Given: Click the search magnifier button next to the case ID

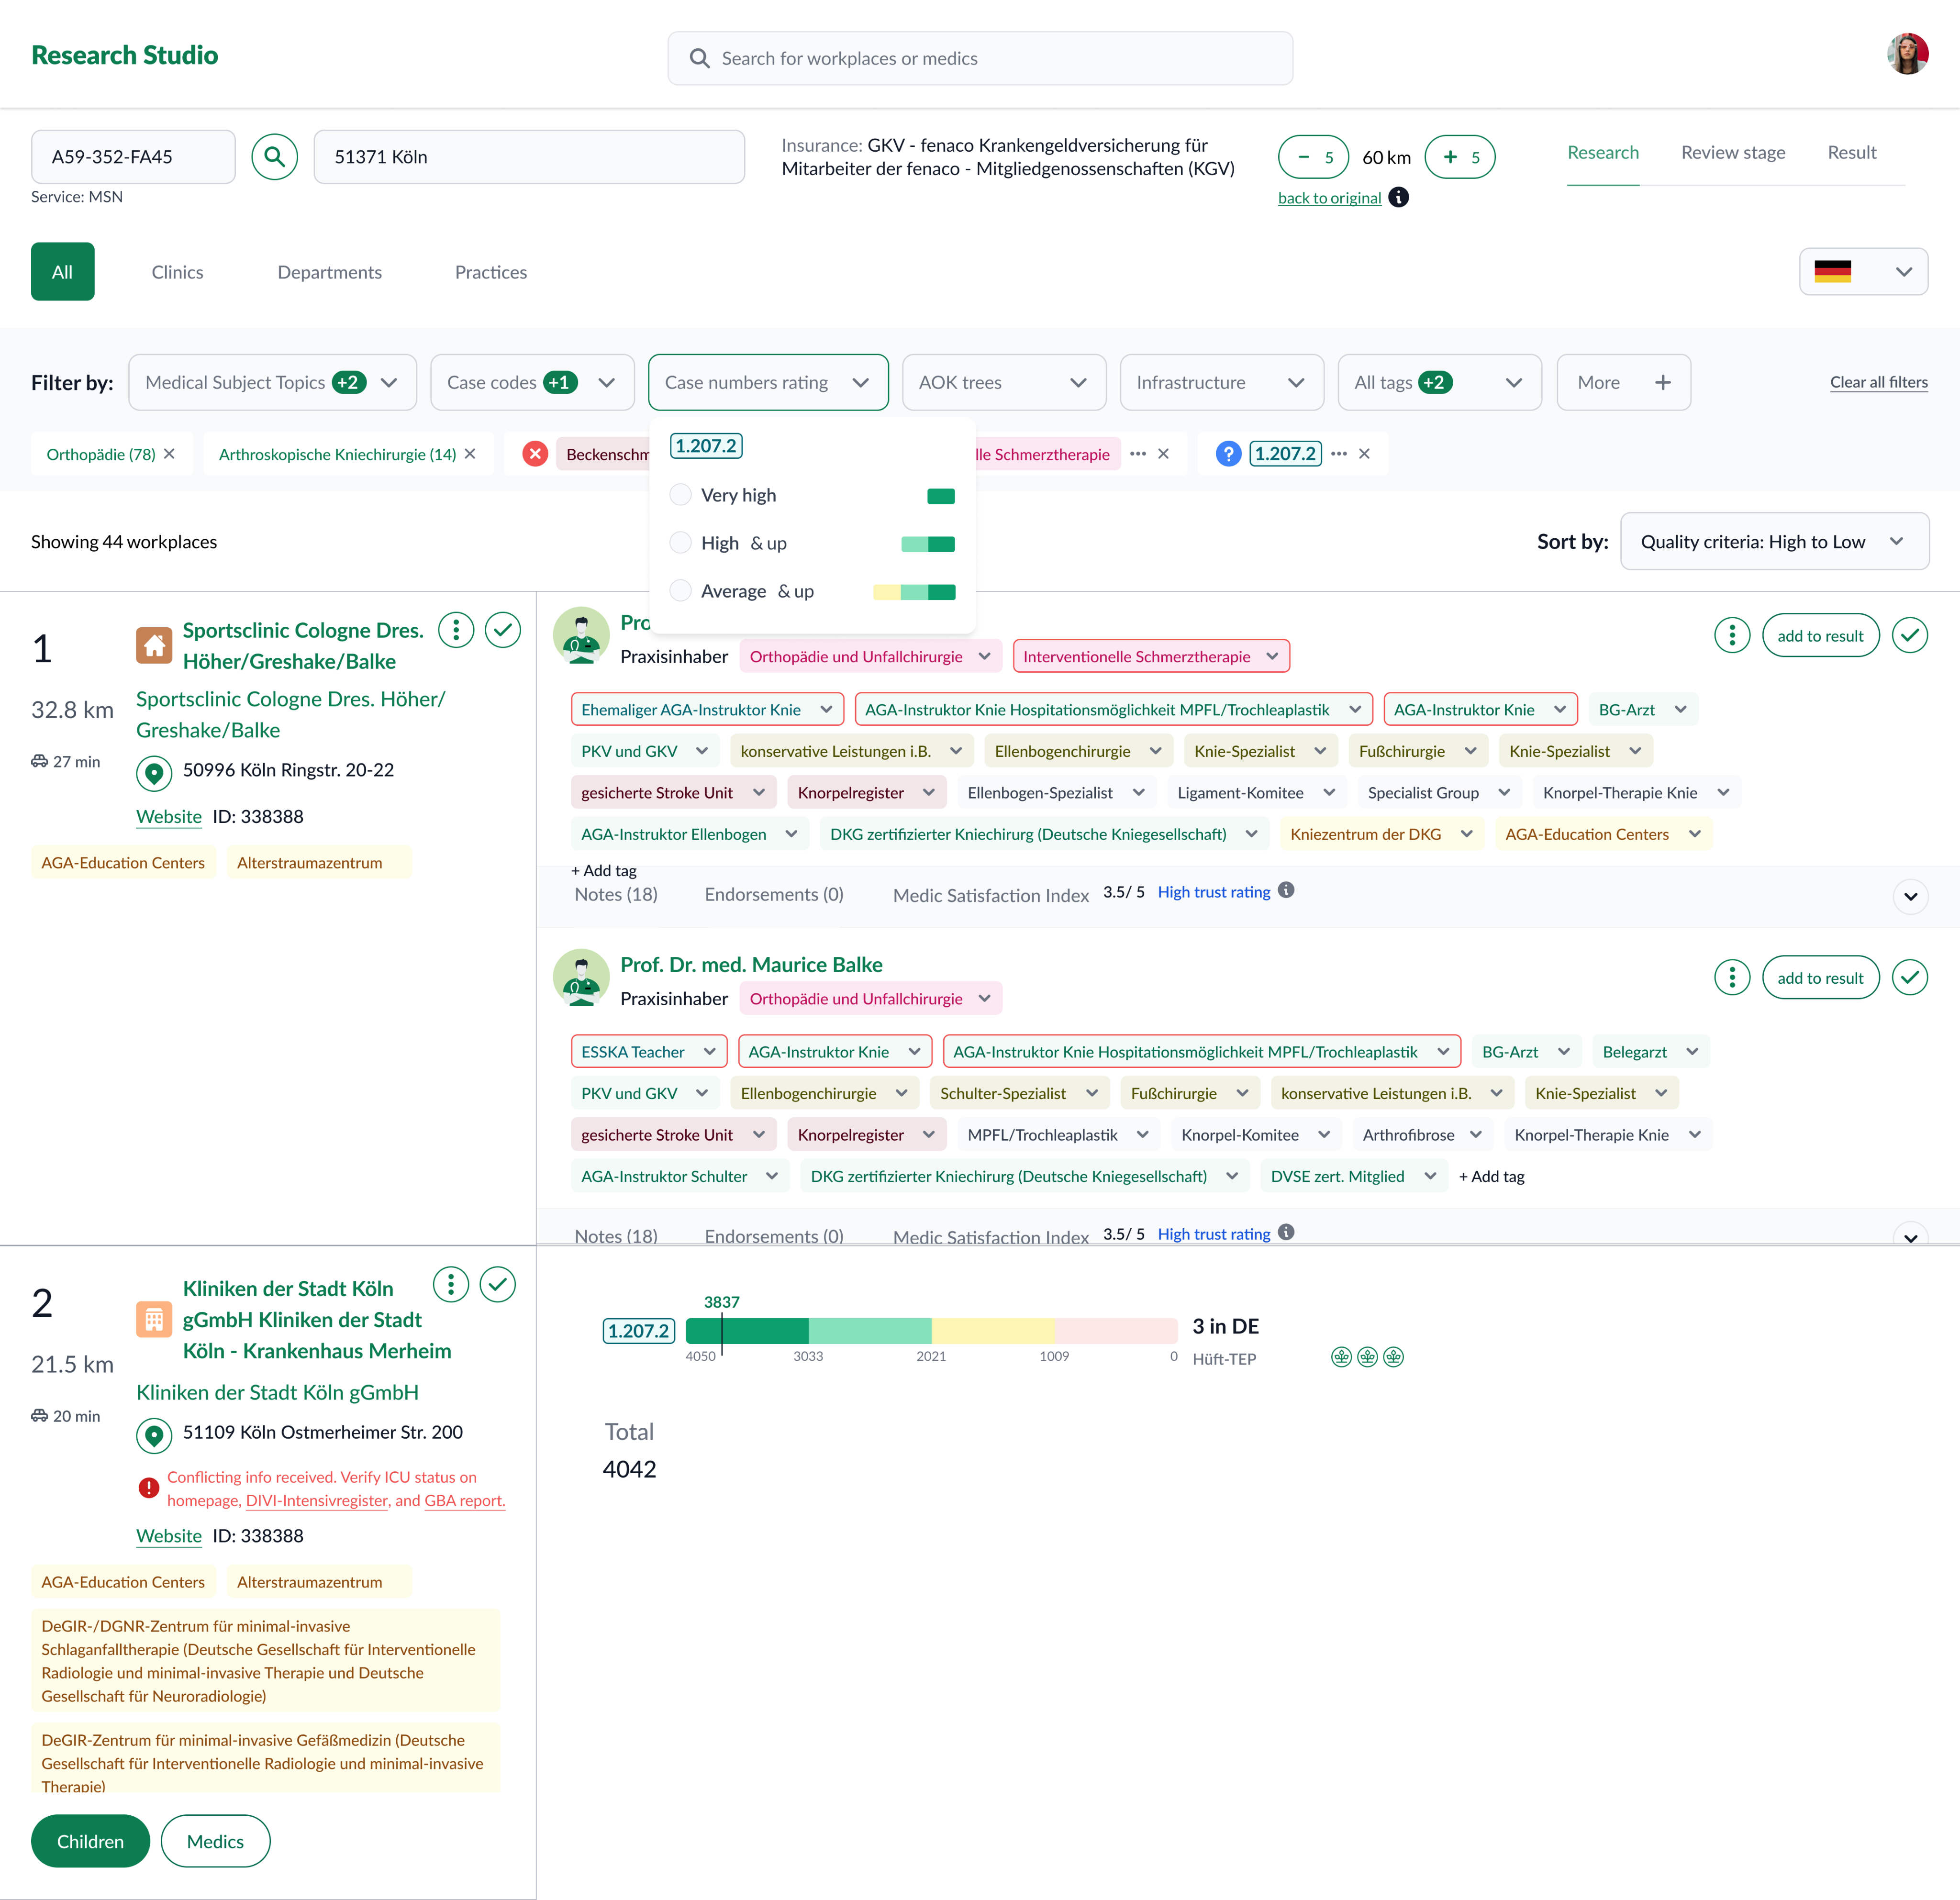Looking at the screenshot, I should (x=274, y=157).
